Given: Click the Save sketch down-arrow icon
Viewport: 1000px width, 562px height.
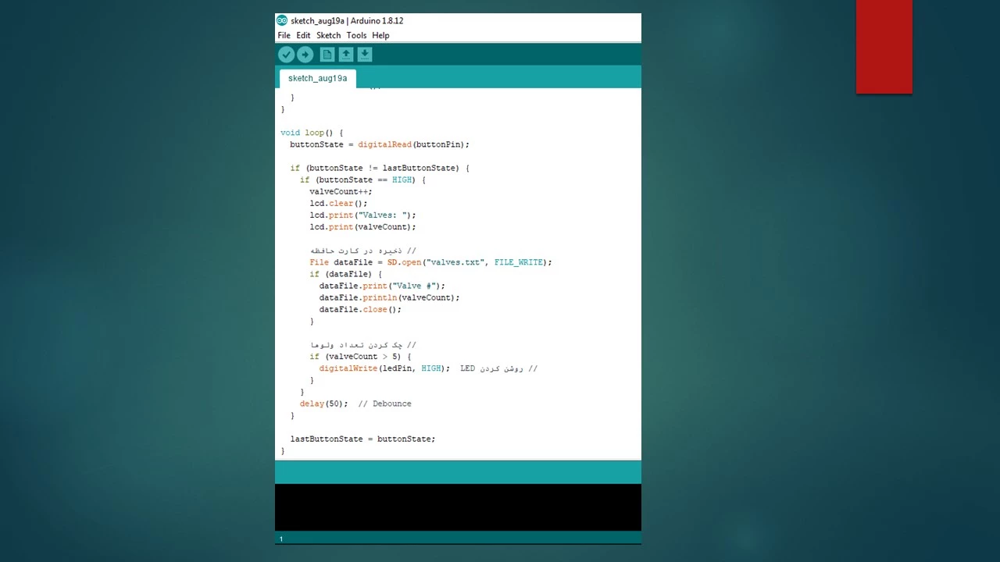Looking at the screenshot, I should (365, 54).
